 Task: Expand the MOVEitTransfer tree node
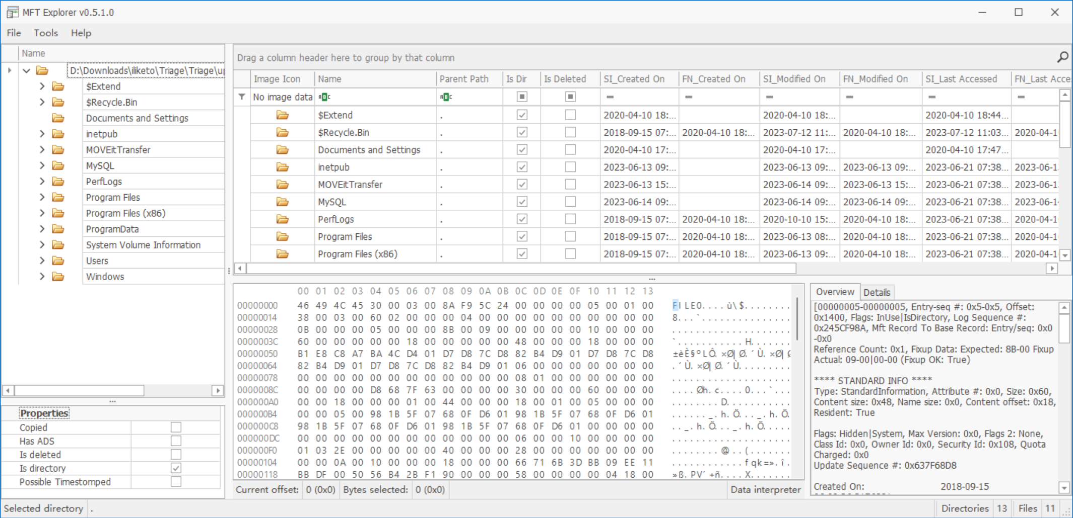[x=42, y=150]
